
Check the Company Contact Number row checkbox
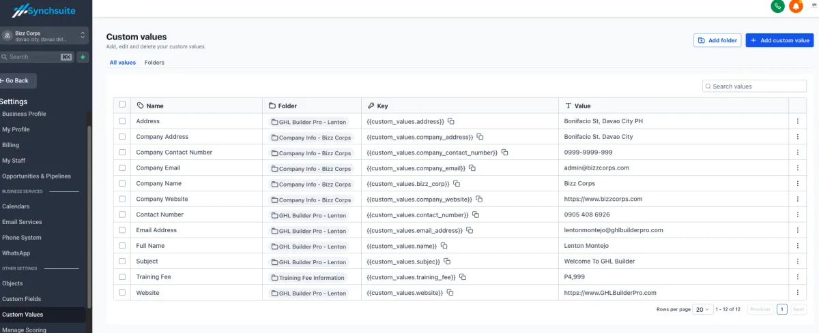(122, 153)
